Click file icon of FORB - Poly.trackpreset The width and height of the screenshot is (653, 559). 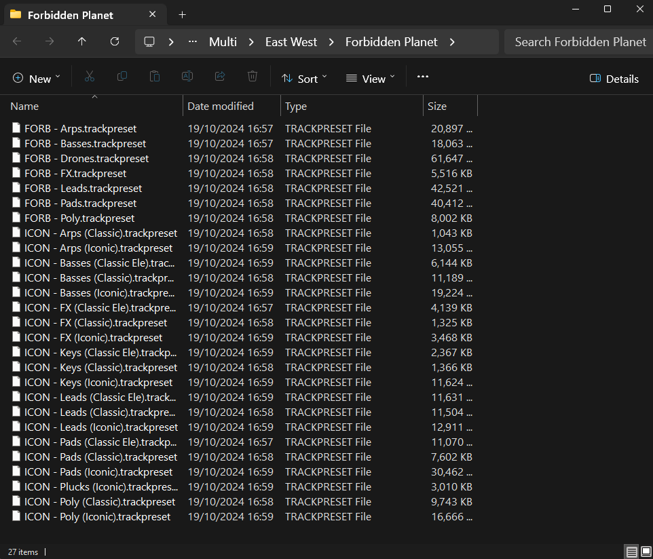pos(16,217)
